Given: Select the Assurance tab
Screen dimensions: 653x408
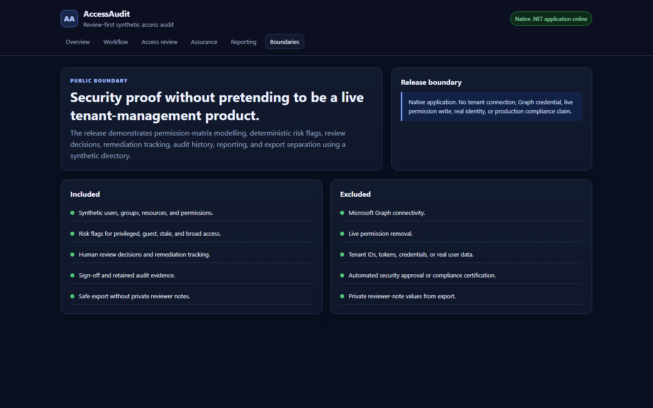Looking at the screenshot, I should 204,42.
